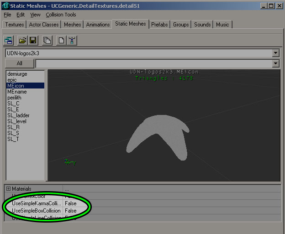Select the UseSimpleBoxCollision property name
This screenshot has height=234, width=285.
pyautogui.click(x=36, y=211)
